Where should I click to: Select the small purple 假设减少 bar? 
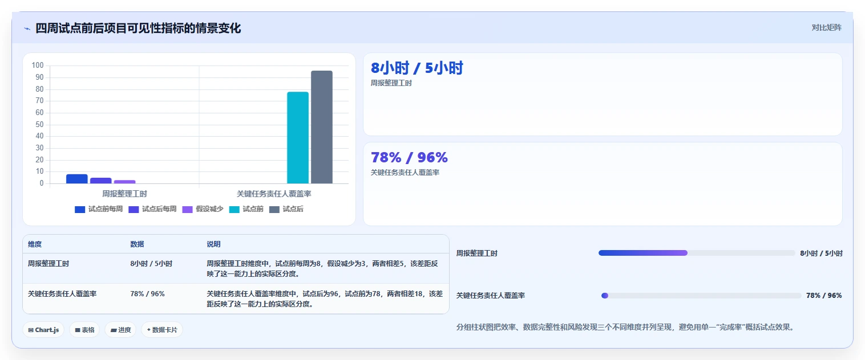124,182
